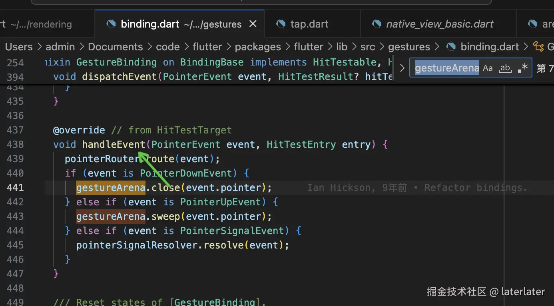Click gestureArena on line 443
This screenshot has height=306, width=554.
[x=111, y=216]
